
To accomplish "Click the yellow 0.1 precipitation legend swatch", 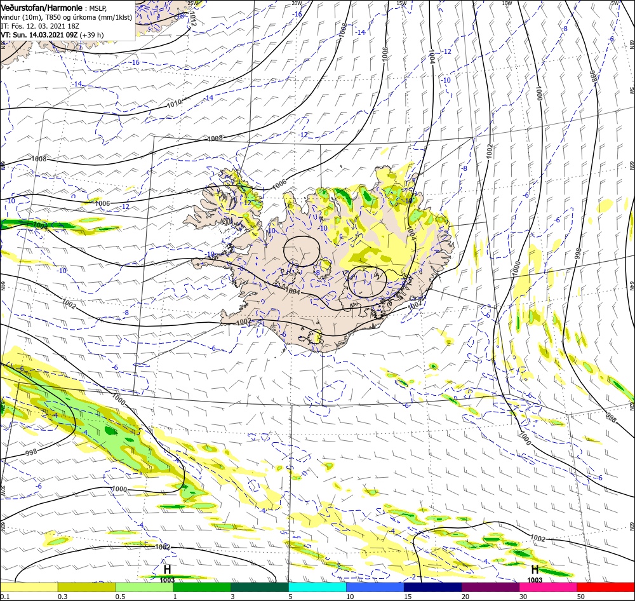I will point(29,587).
